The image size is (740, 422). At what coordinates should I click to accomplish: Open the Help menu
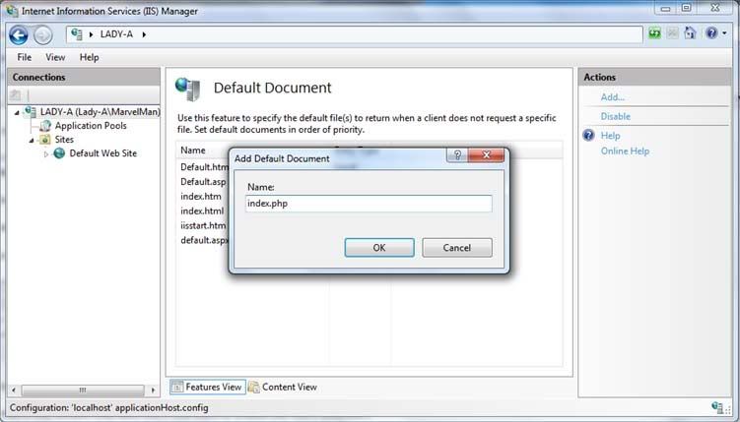[x=90, y=57]
